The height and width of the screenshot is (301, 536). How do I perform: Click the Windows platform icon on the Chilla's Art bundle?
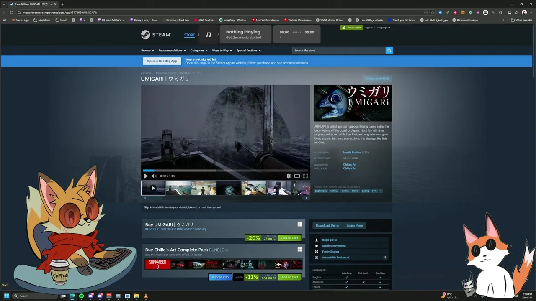[x=300, y=250]
